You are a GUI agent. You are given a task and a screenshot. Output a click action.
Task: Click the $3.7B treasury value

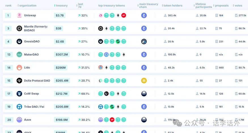[60, 15]
